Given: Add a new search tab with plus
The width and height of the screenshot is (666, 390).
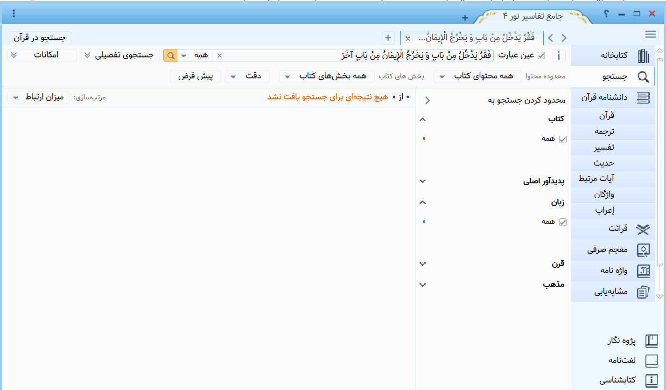Looking at the screenshot, I should tap(387, 38).
